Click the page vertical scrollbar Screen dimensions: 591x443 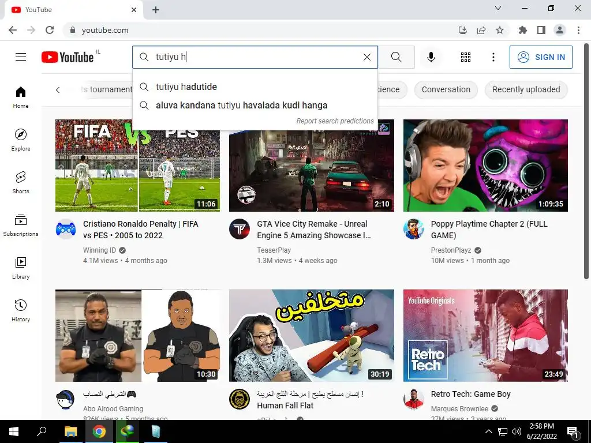(586, 162)
